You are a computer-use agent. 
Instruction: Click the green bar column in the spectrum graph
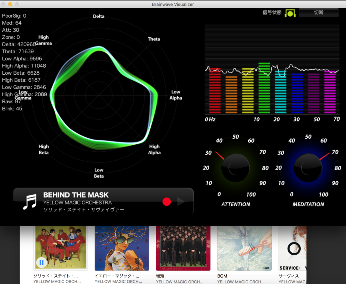(x=264, y=88)
